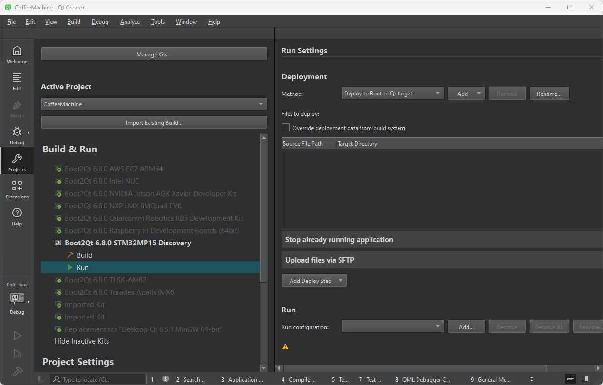Open the Tools menu
The image size is (603, 385).
[x=158, y=22]
